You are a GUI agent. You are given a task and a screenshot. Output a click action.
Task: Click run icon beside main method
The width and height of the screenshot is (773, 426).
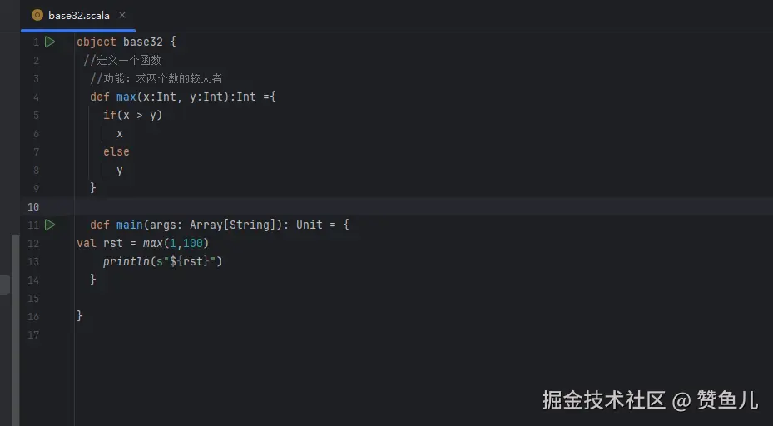[x=50, y=225]
